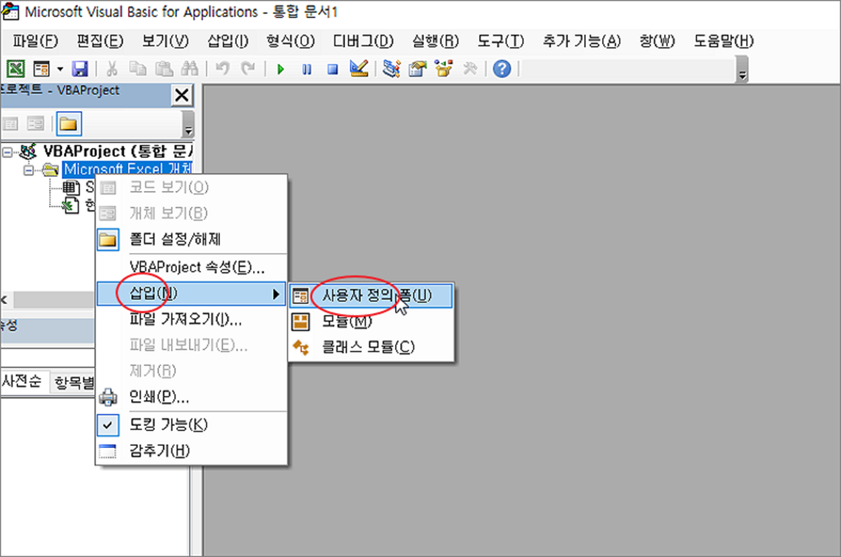Viewport: 841px width, 557px height.
Task: Choose 감추기(H) in context menu
Action: click(x=192, y=451)
